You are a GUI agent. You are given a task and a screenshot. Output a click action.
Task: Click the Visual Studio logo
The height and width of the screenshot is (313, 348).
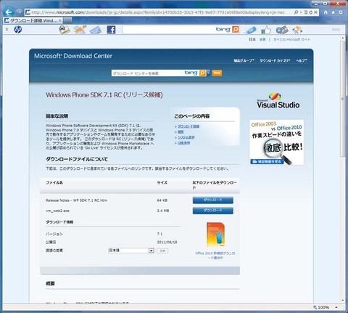pos(278,101)
